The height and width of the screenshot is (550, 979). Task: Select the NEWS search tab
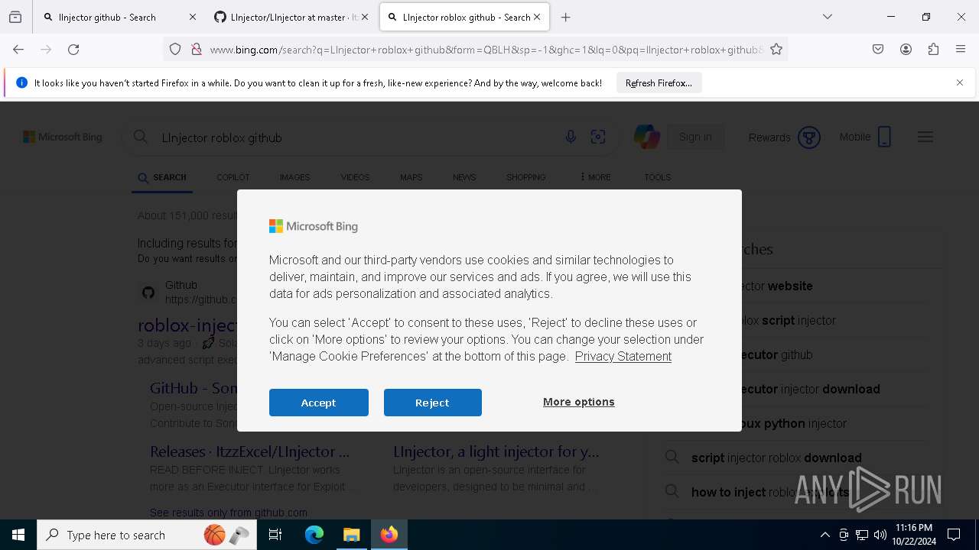pyautogui.click(x=464, y=177)
